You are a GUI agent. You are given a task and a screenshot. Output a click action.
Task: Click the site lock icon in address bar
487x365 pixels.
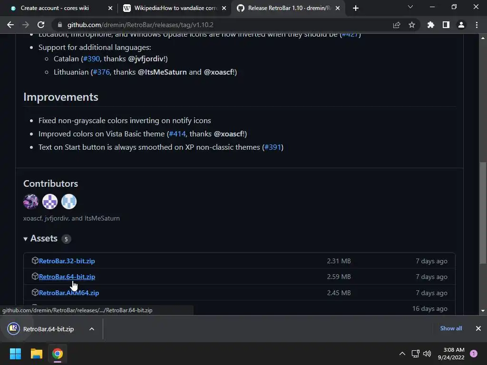(x=60, y=25)
